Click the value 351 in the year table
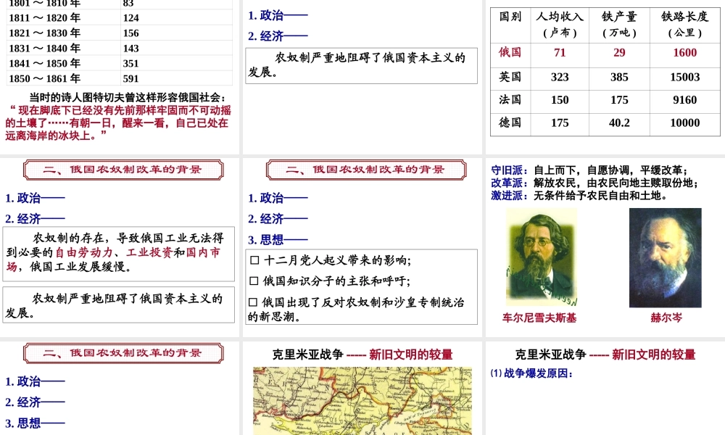725x435 pixels. click(x=130, y=64)
